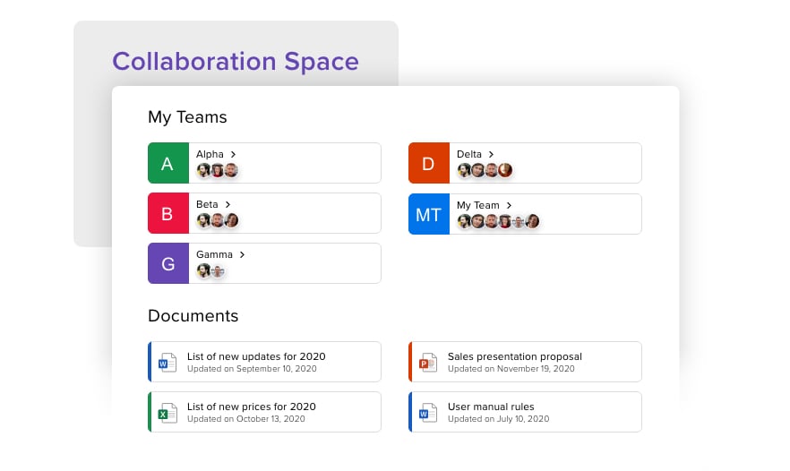Open 'User manual rules' document title

(491, 407)
